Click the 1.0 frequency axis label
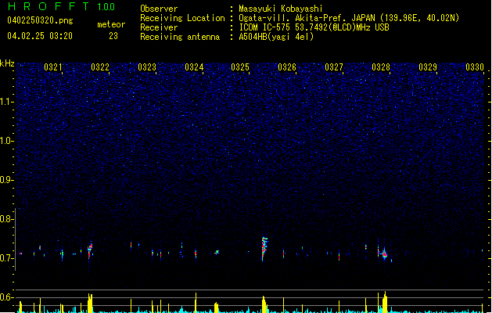The image size is (492, 313). 7,141
